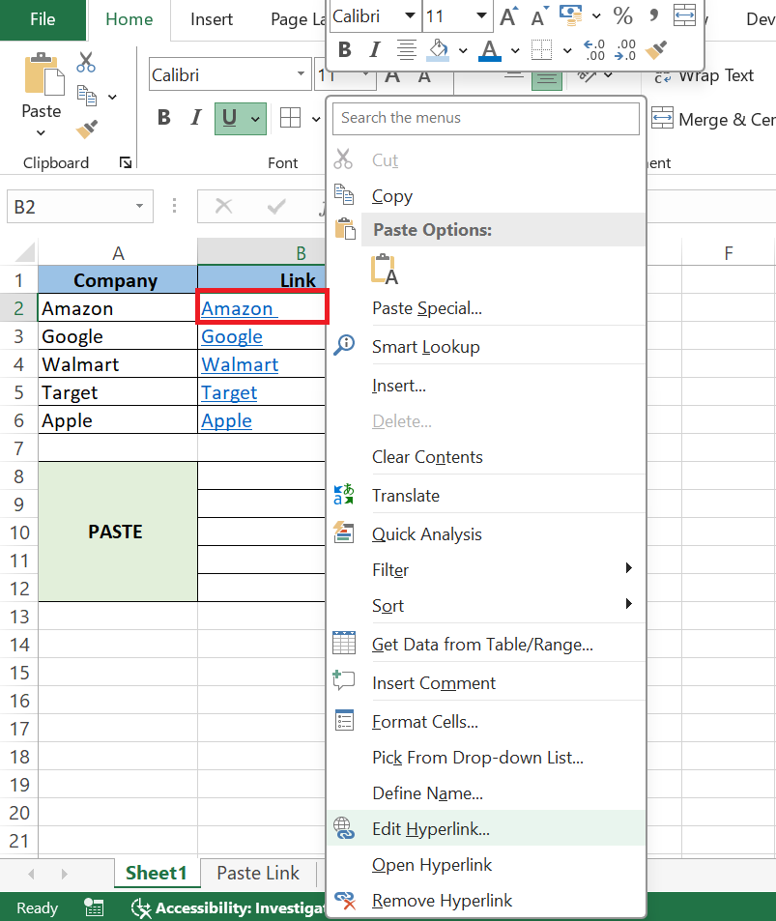Expand the Filter submenu in context menu
Image resolution: width=776 pixels, height=921 pixels.
[x=628, y=568]
